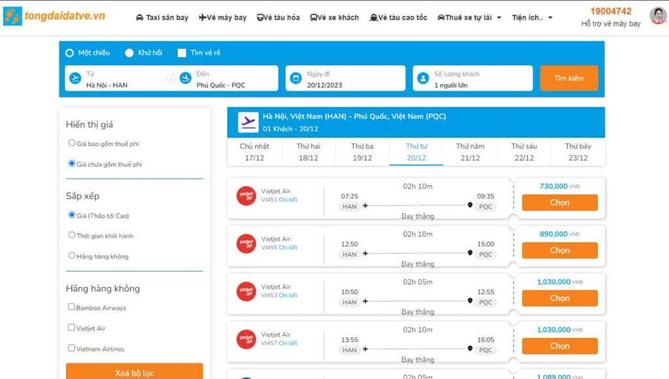Click Xoá bộ lọc clear filter button
Image resolution: width=669 pixels, height=379 pixels.
click(135, 371)
